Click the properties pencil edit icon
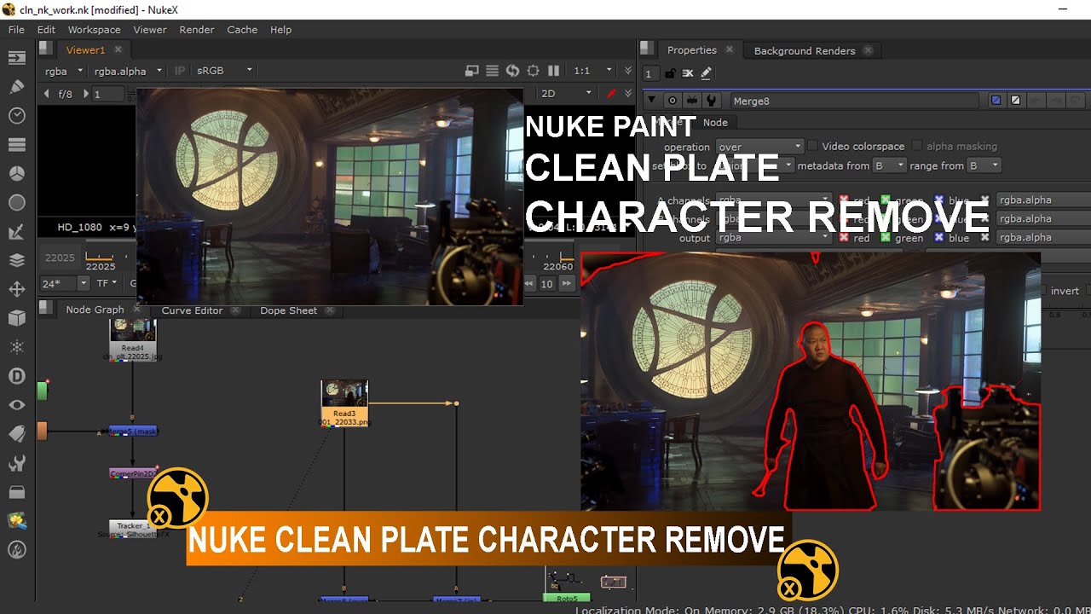This screenshot has height=614, width=1091. tap(706, 74)
